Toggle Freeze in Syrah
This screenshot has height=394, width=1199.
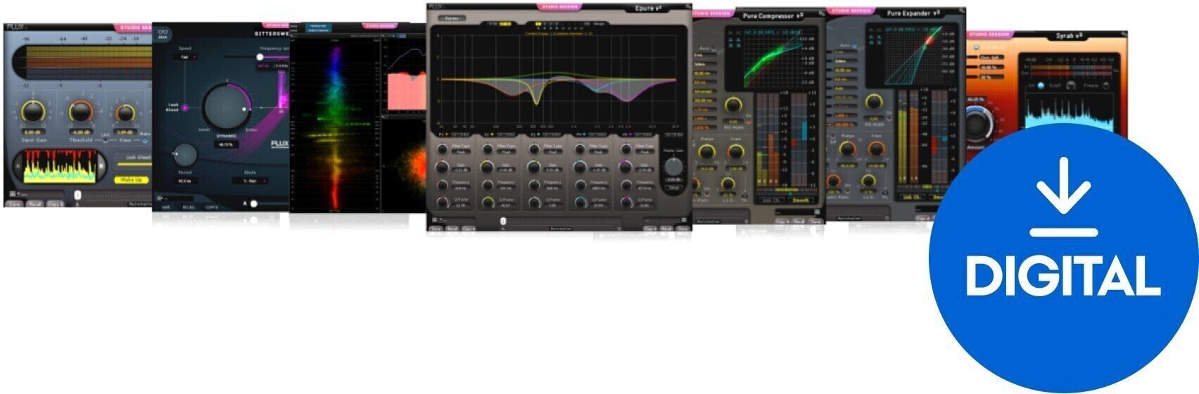(x=1106, y=86)
